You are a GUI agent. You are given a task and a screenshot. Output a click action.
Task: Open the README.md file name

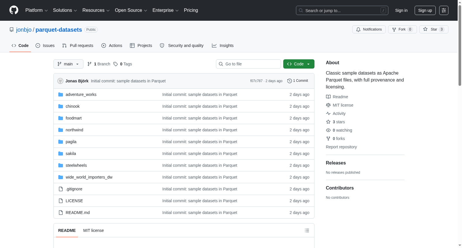pyautogui.click(x=78, y=213)
